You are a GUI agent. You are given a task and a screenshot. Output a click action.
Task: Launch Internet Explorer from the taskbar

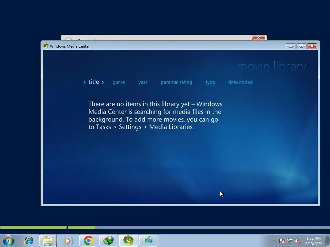tap(29, 241)
